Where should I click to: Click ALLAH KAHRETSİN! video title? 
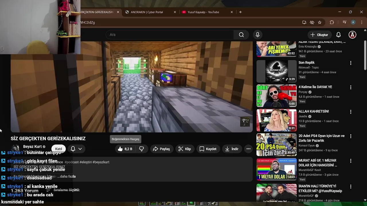click(314, 111)
